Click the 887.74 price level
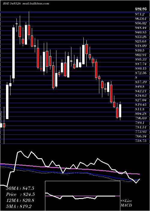This screenshot has height=211, width=150. click(x=141, y=64)
